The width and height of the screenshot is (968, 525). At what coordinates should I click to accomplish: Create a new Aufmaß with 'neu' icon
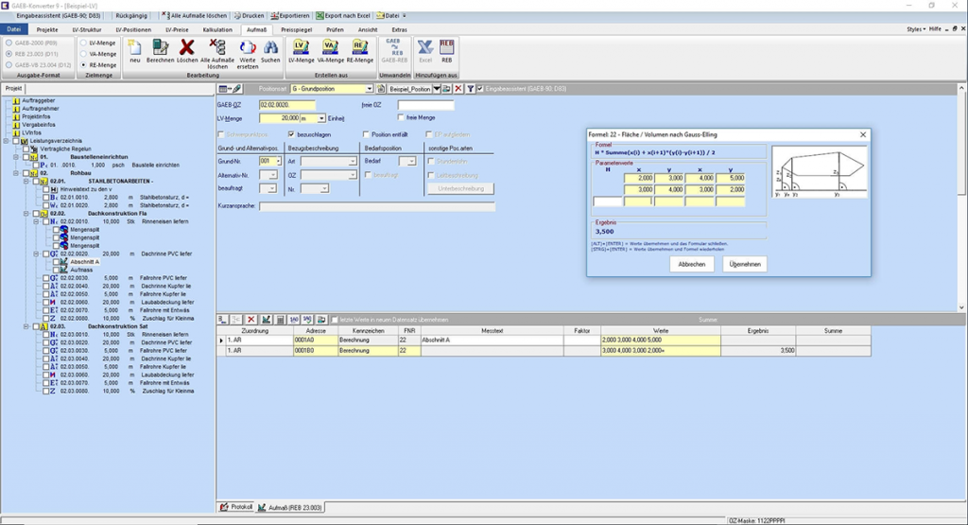point(134,47)
